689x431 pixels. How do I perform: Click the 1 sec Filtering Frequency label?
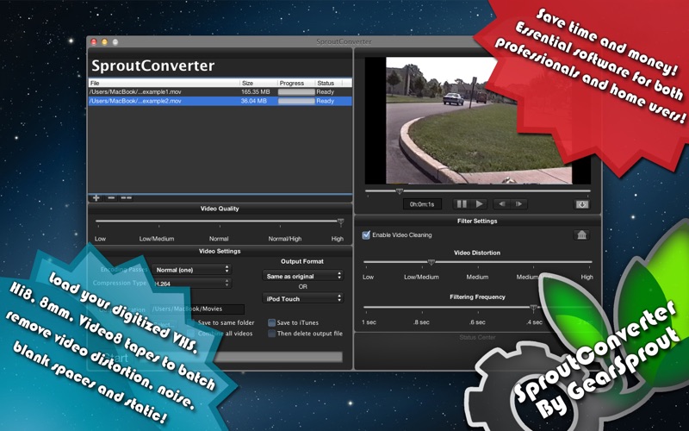[x=369, y=322]
